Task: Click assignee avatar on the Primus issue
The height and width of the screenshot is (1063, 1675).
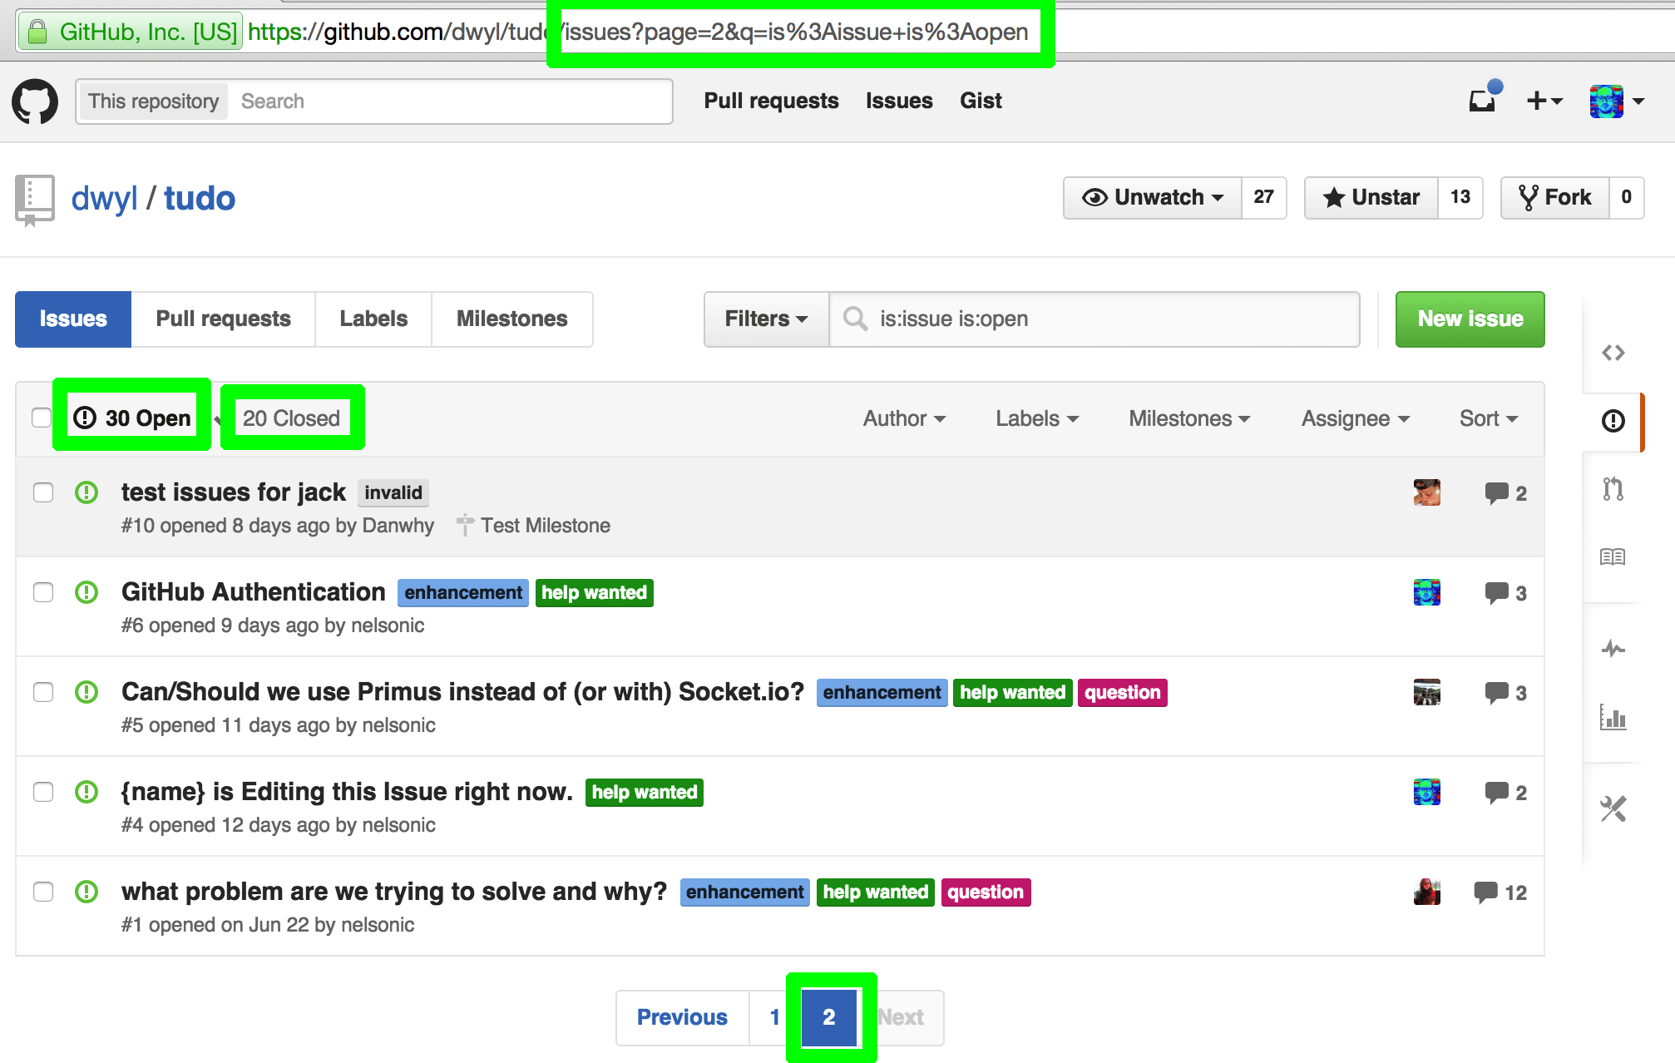Action: click(x=1427, y=692)
